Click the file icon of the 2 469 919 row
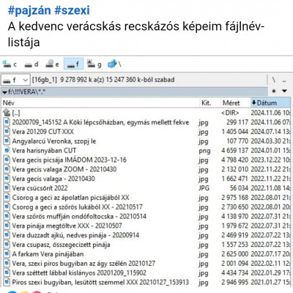293x293 pixels. (7, 235)
